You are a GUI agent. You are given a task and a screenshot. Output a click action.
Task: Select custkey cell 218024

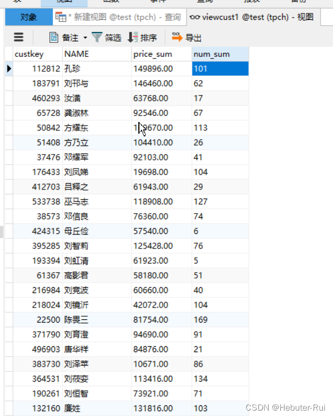38,305
